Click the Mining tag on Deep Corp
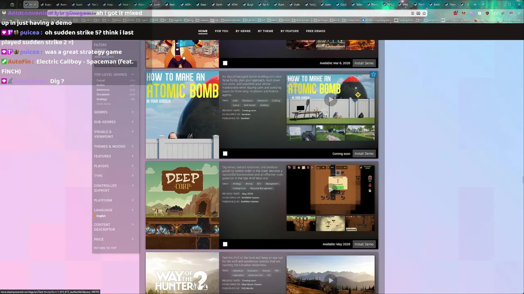Screen dimensions: 524x294 (249, 184)
